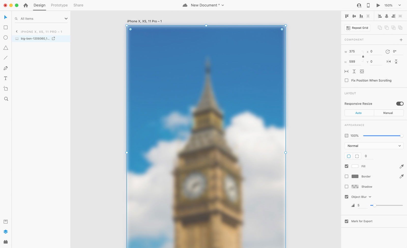Uncheck Mark for Export checkbox

pyautogui.click(x=346, y=222)
